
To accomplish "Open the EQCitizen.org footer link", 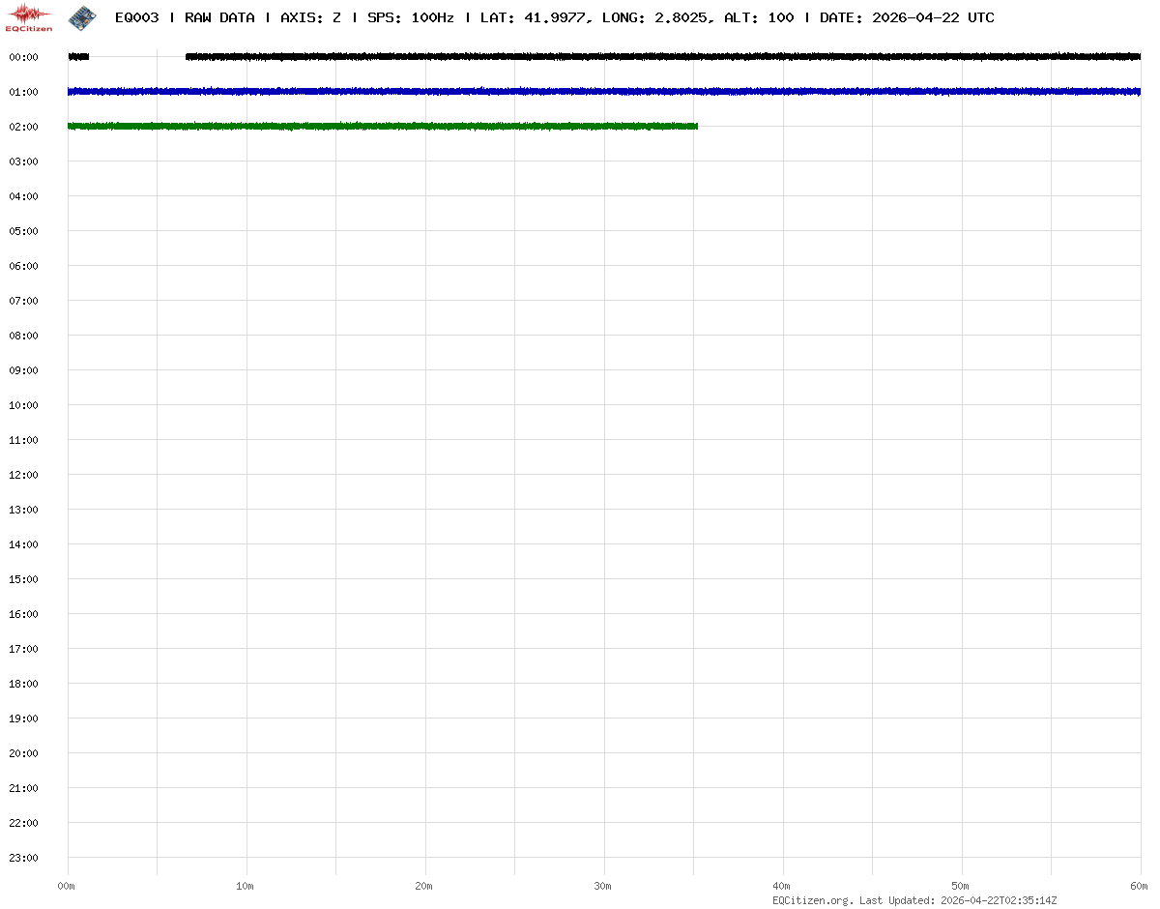I will (812, 900).
